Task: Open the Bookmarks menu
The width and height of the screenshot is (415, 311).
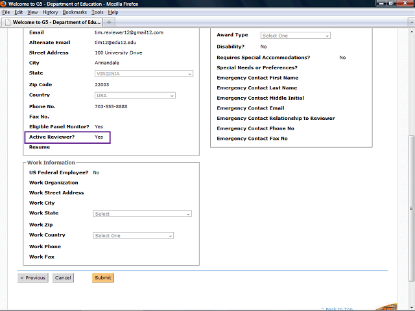Action: (74, 12)
